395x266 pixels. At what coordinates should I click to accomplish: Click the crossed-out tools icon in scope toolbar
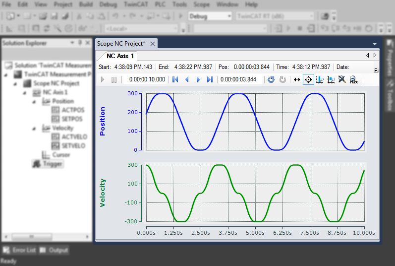[342, 79]
